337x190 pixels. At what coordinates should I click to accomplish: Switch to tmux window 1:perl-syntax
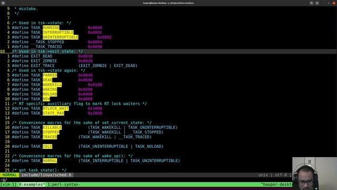pyautogui.click(x=64, y=184)
